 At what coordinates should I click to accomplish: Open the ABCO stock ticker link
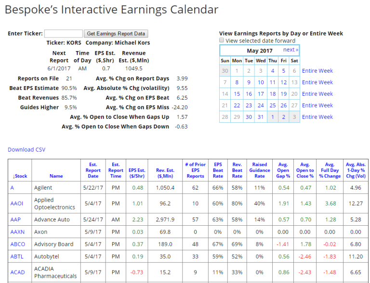coord(17,244)
